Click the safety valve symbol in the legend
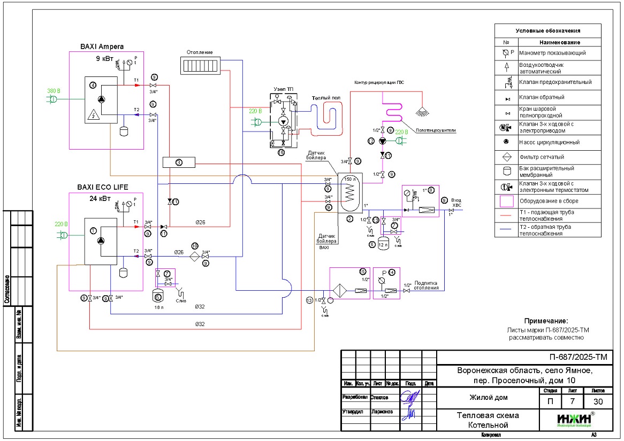624x441 pixels. click(505, 83)
